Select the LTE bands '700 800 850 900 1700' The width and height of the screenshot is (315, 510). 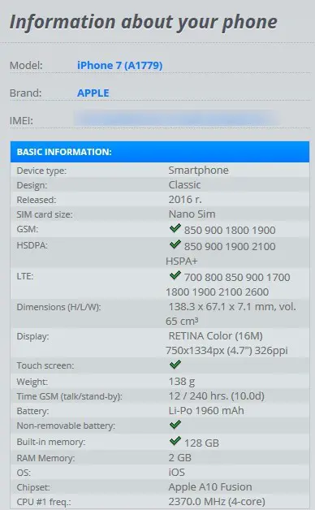pos(237,278)
